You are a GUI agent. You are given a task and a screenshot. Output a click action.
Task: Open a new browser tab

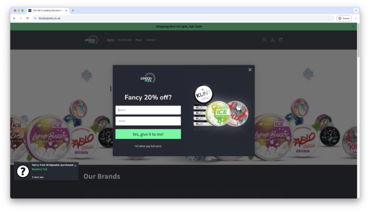pos(73,11)
